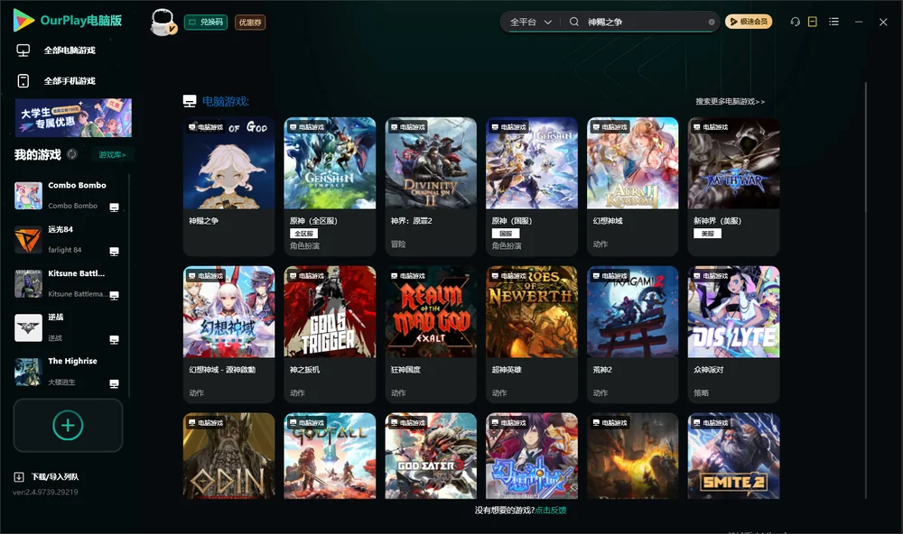Viewport: 903px width, 534px height.
Task: Open the 游戏库> link
Action: [x=112, y=155]
